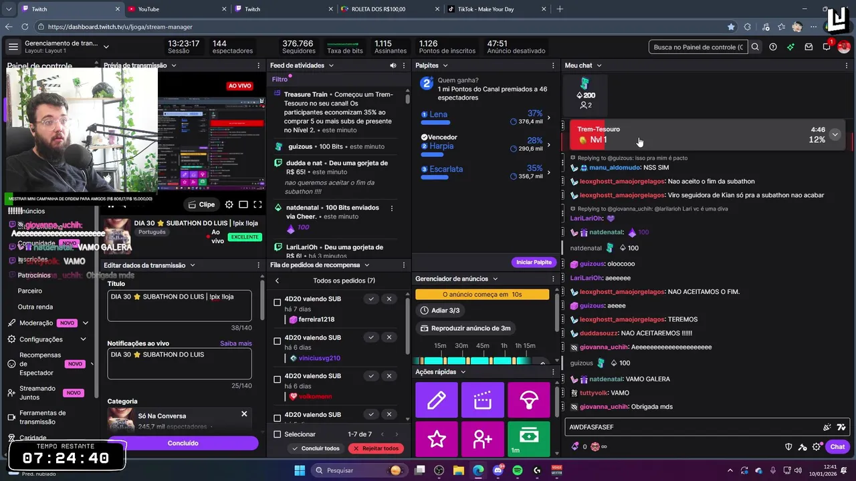Open the Twitch inbox icon
The height and width of the screenshot is (481, 856).
(809, 47)
